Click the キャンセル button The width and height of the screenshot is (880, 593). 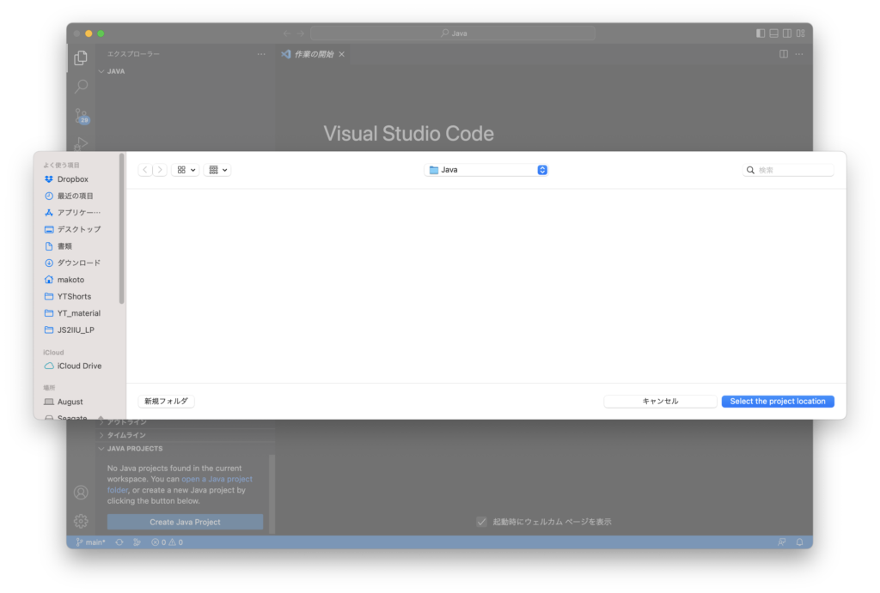pos(660,402)
